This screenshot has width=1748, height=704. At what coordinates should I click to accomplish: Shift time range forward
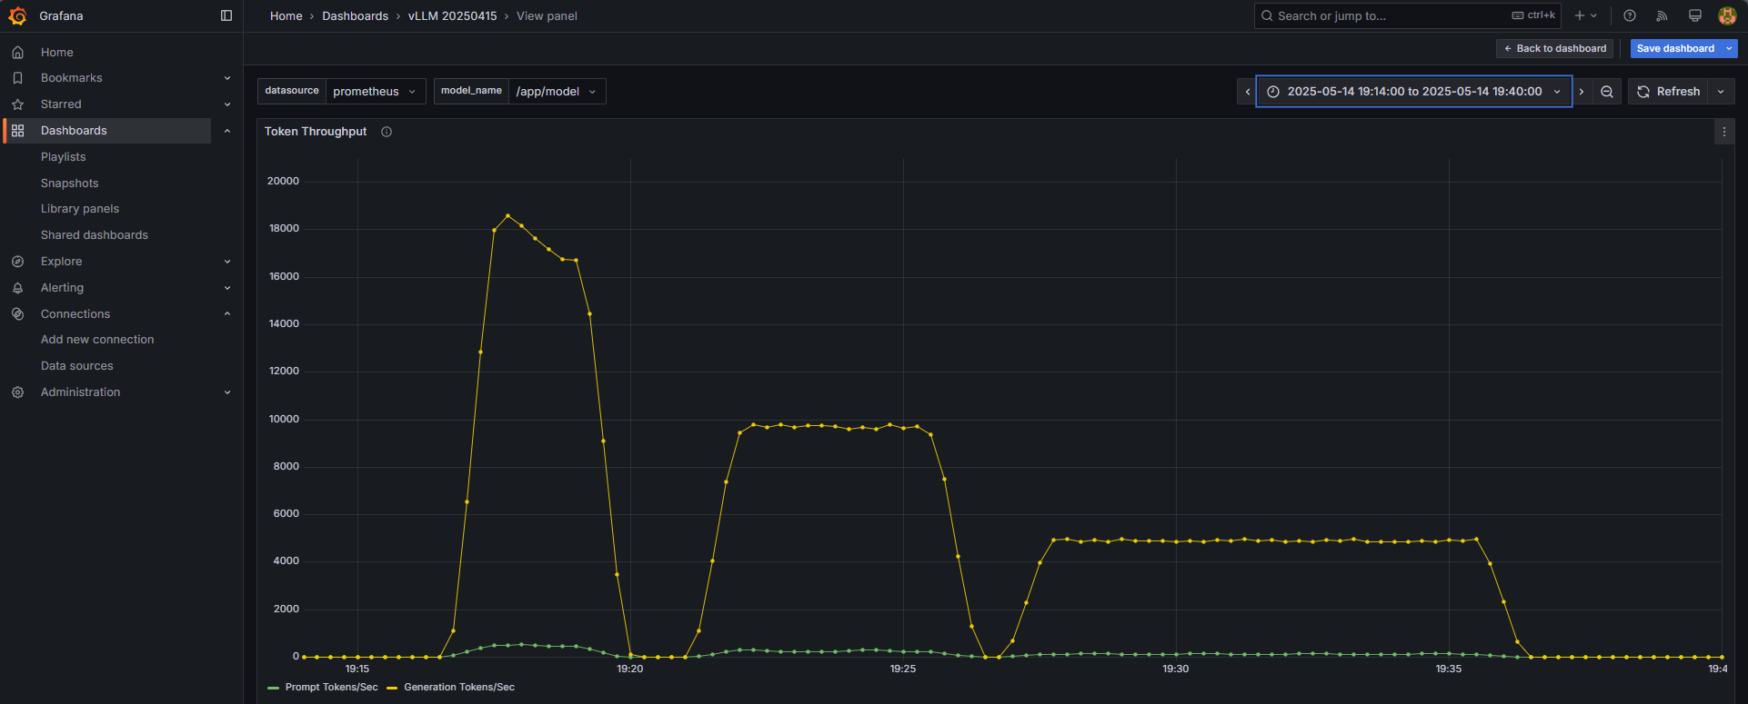(x=1582, y=91)
